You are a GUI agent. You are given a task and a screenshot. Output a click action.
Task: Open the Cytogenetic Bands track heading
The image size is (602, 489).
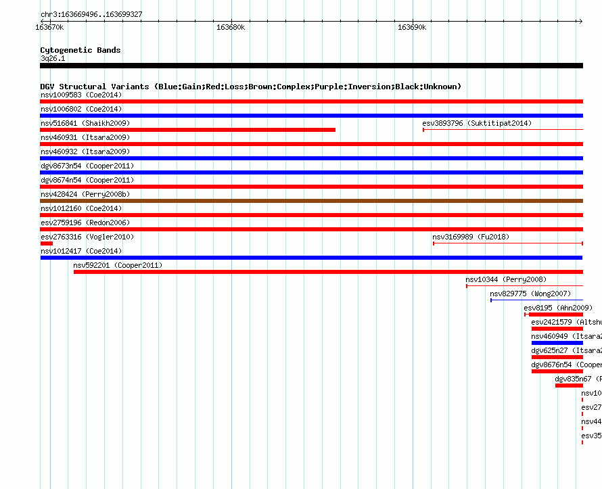pos(80,50)
